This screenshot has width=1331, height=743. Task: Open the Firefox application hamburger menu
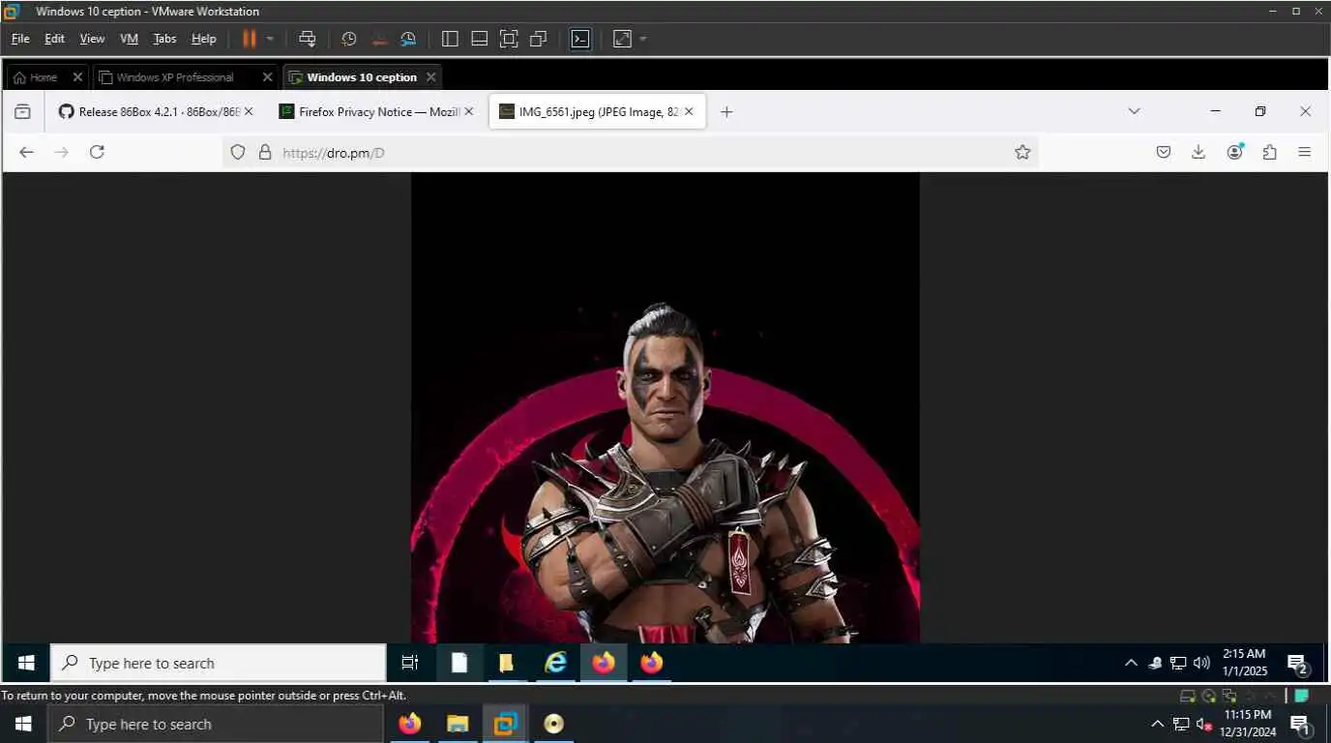click(1304, 152)
